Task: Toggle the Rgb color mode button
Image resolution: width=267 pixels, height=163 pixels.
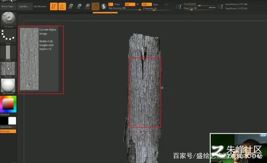Action: 130,4
